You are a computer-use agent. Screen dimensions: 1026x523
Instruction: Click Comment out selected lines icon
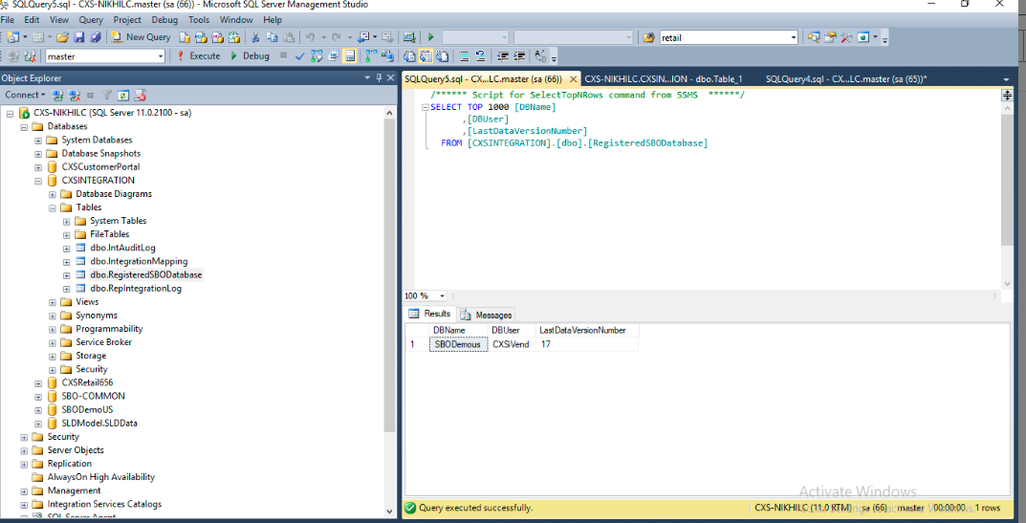tap(463, 56)
